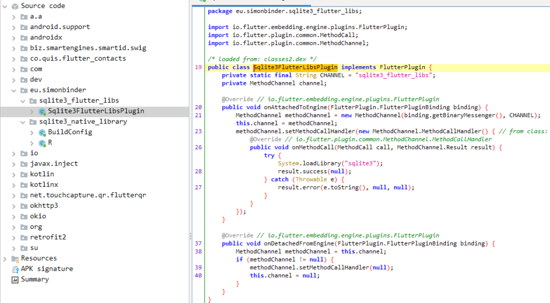This screenshot has height=303, width=550.
Task: Click line number 19 in the gutter
Action: (198, 67)
